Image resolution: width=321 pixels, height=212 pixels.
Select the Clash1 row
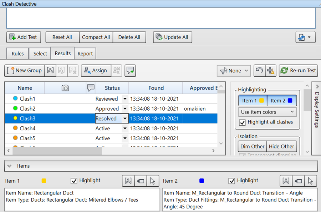(111, 99)
